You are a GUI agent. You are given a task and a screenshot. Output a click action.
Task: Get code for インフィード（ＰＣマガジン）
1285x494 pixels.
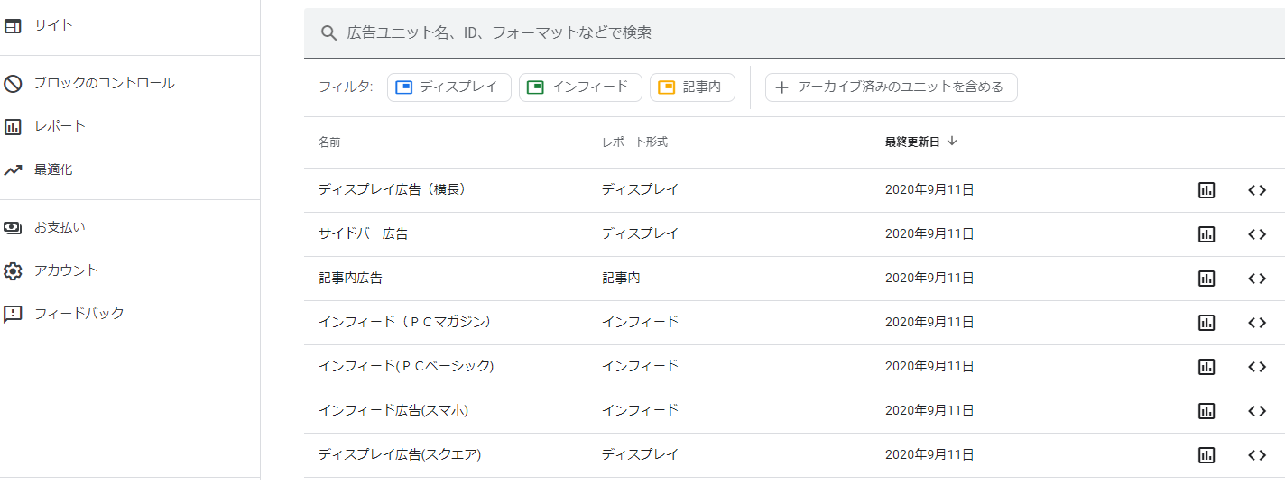tap(1257, 323)
